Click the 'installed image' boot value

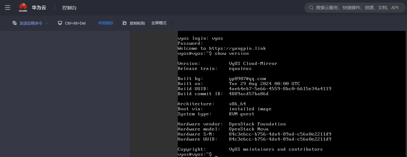coord(250,109)
